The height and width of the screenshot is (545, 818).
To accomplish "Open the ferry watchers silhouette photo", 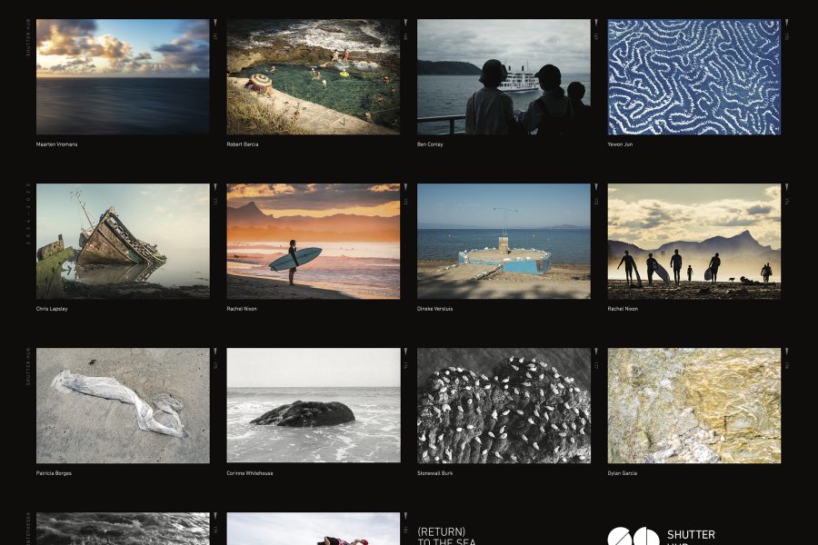I will pos(504,77).
